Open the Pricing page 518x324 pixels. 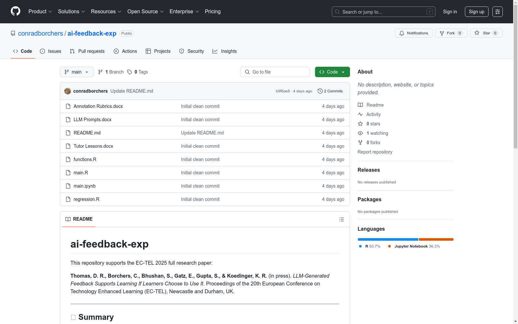tap(213, 12)
